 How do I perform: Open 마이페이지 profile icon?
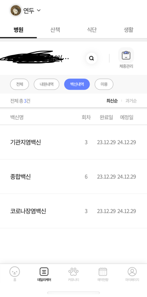tap(132, 272)
